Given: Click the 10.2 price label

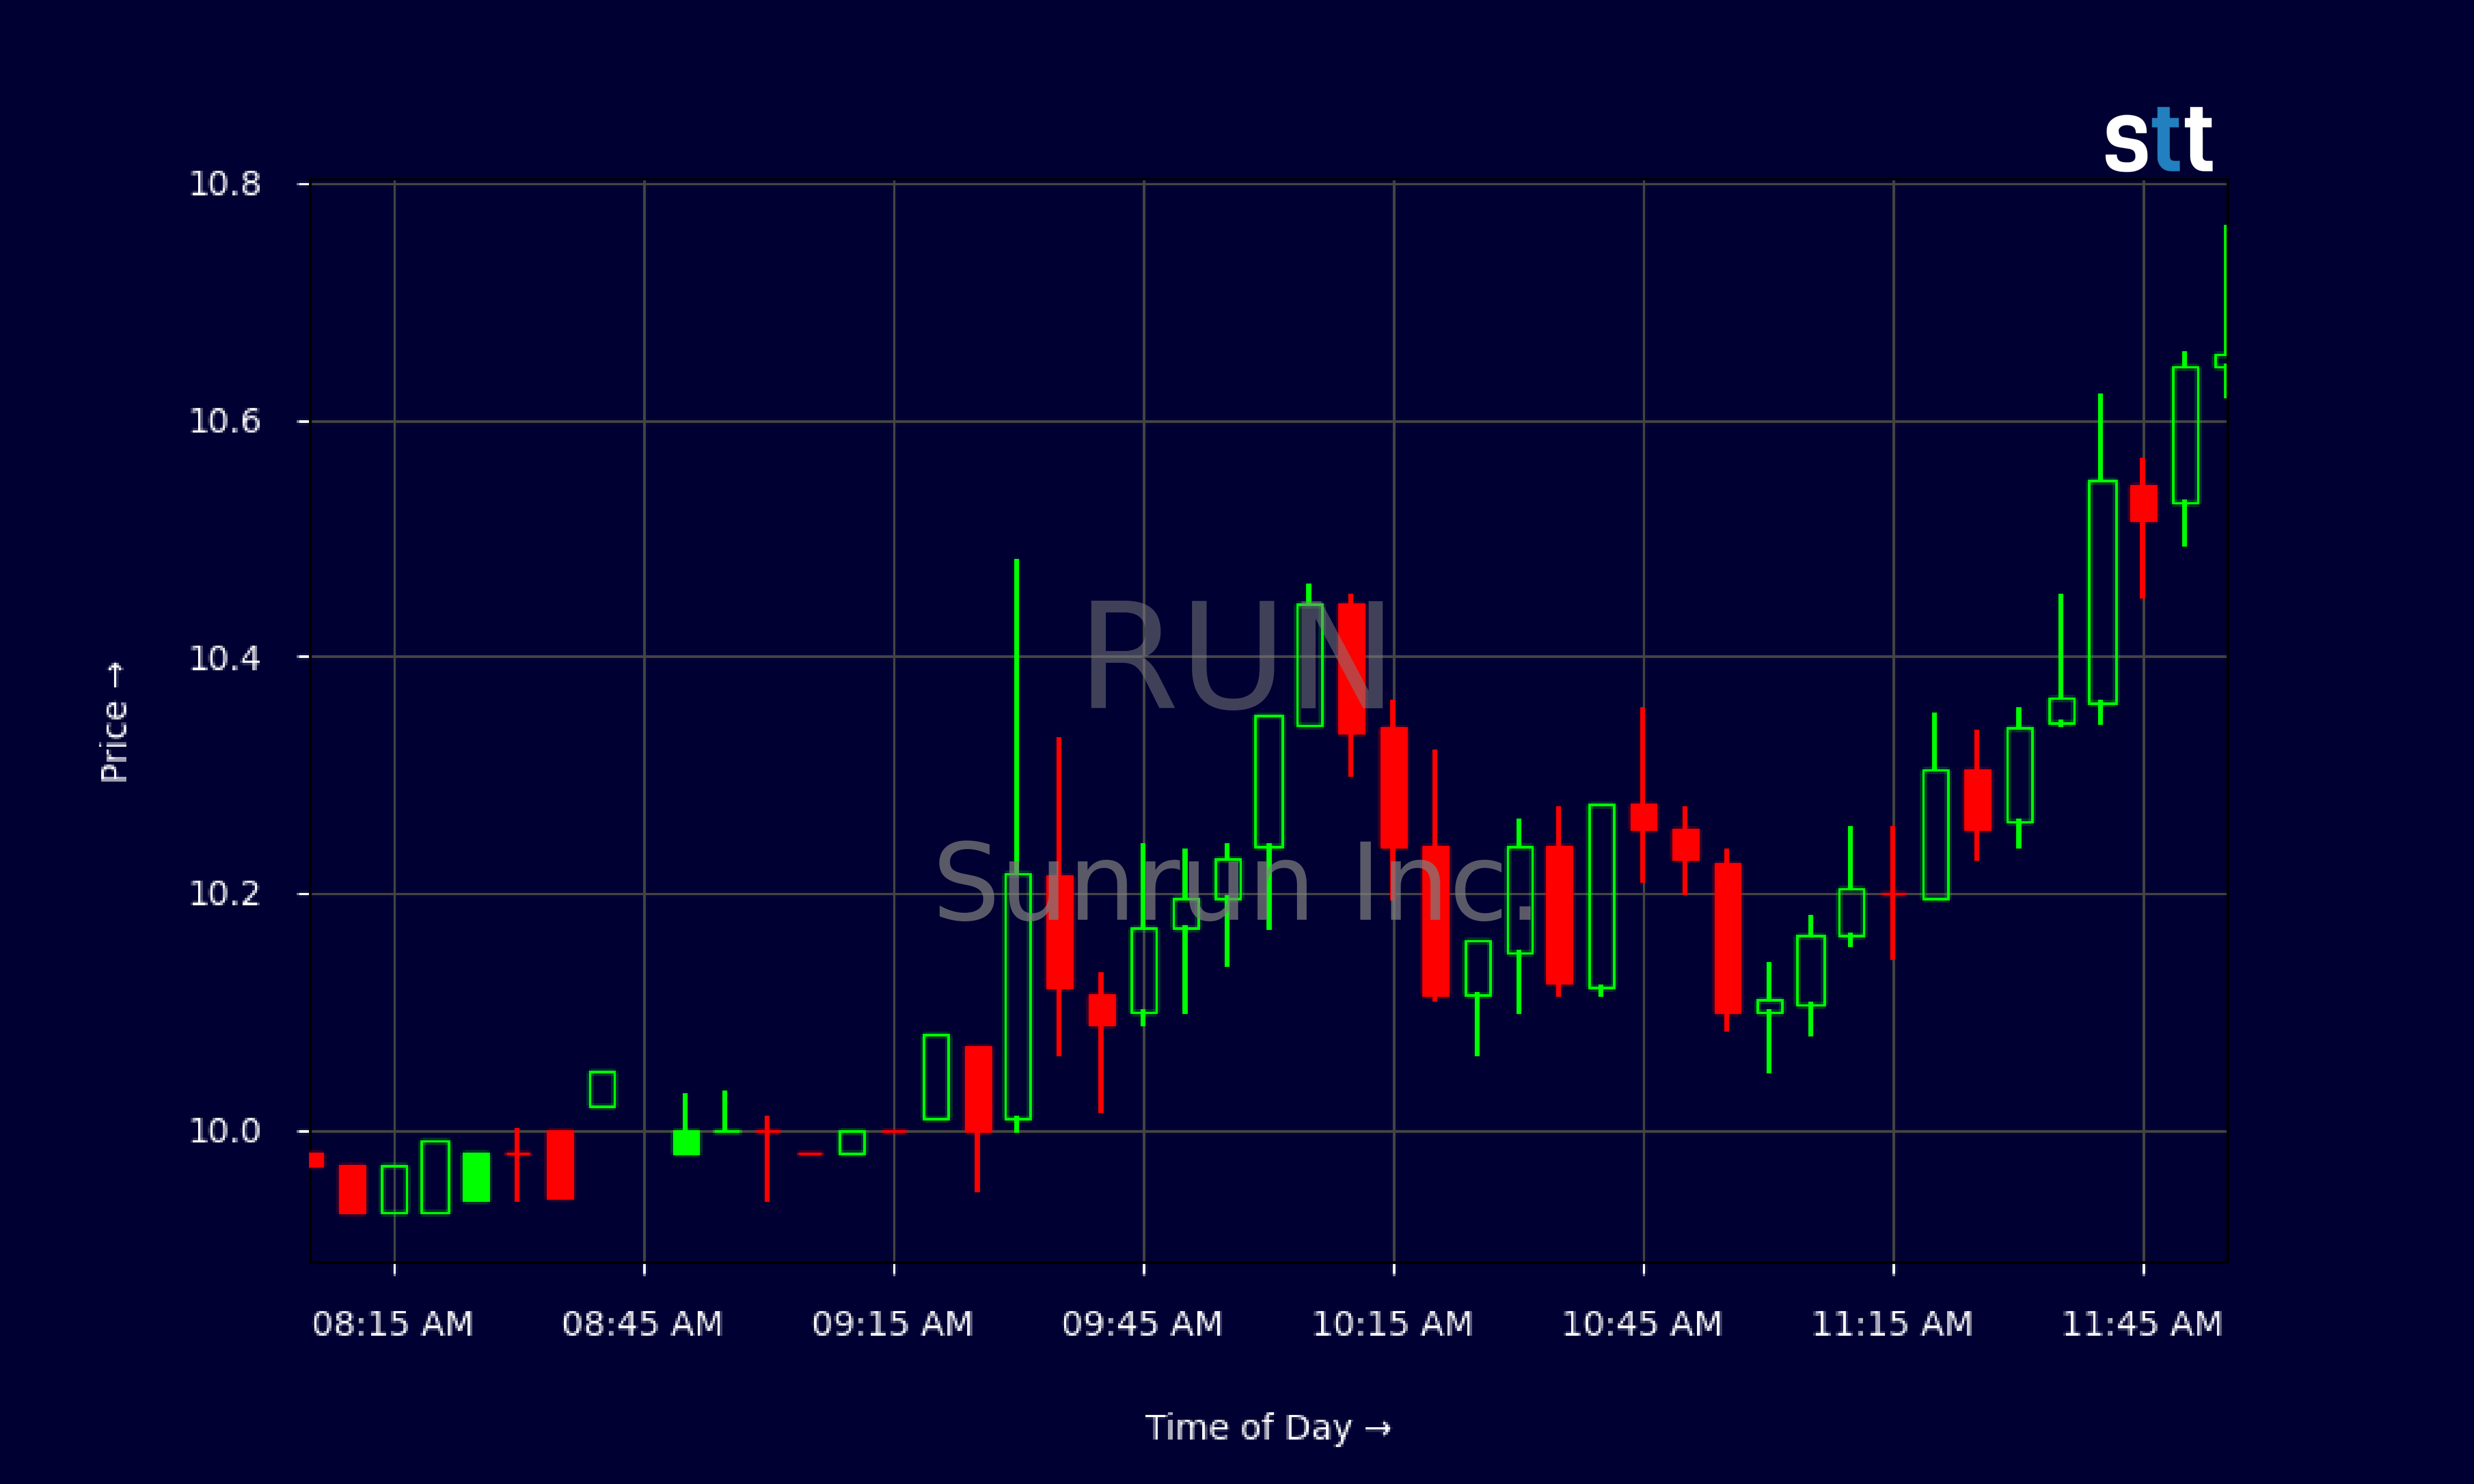Looking at the screenshot, I should (225, 893).
